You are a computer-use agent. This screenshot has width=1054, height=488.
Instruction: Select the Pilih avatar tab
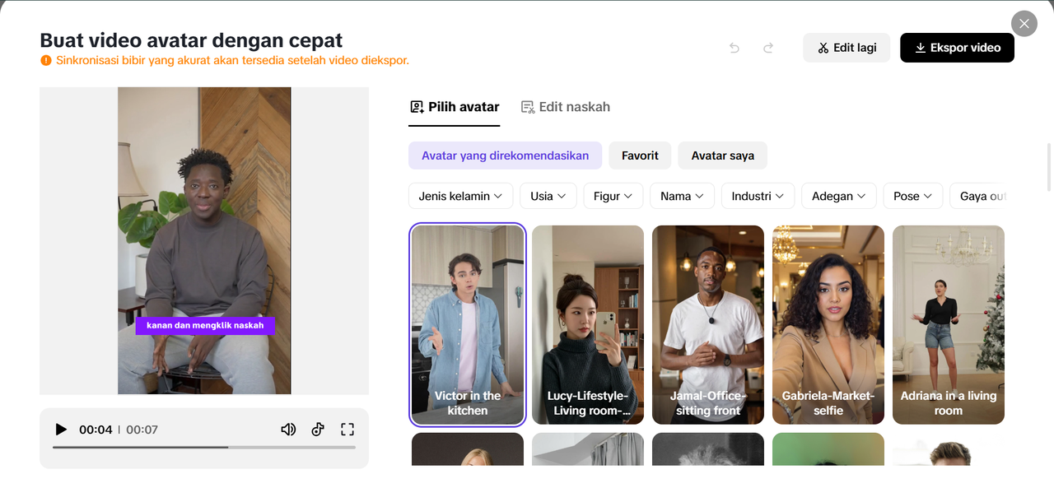[455, 107]
